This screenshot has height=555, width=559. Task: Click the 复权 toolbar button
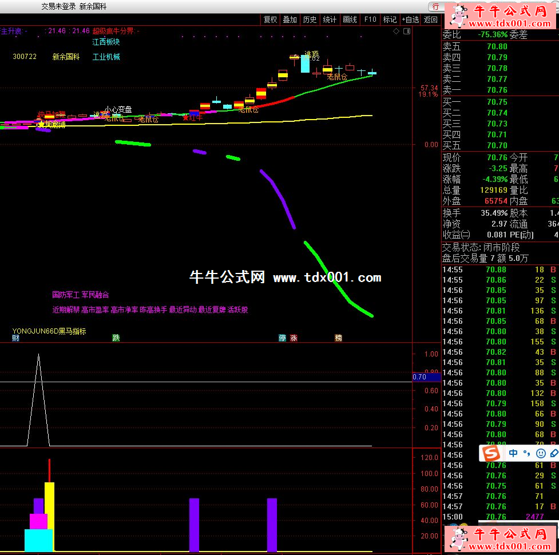click(270, 19)
